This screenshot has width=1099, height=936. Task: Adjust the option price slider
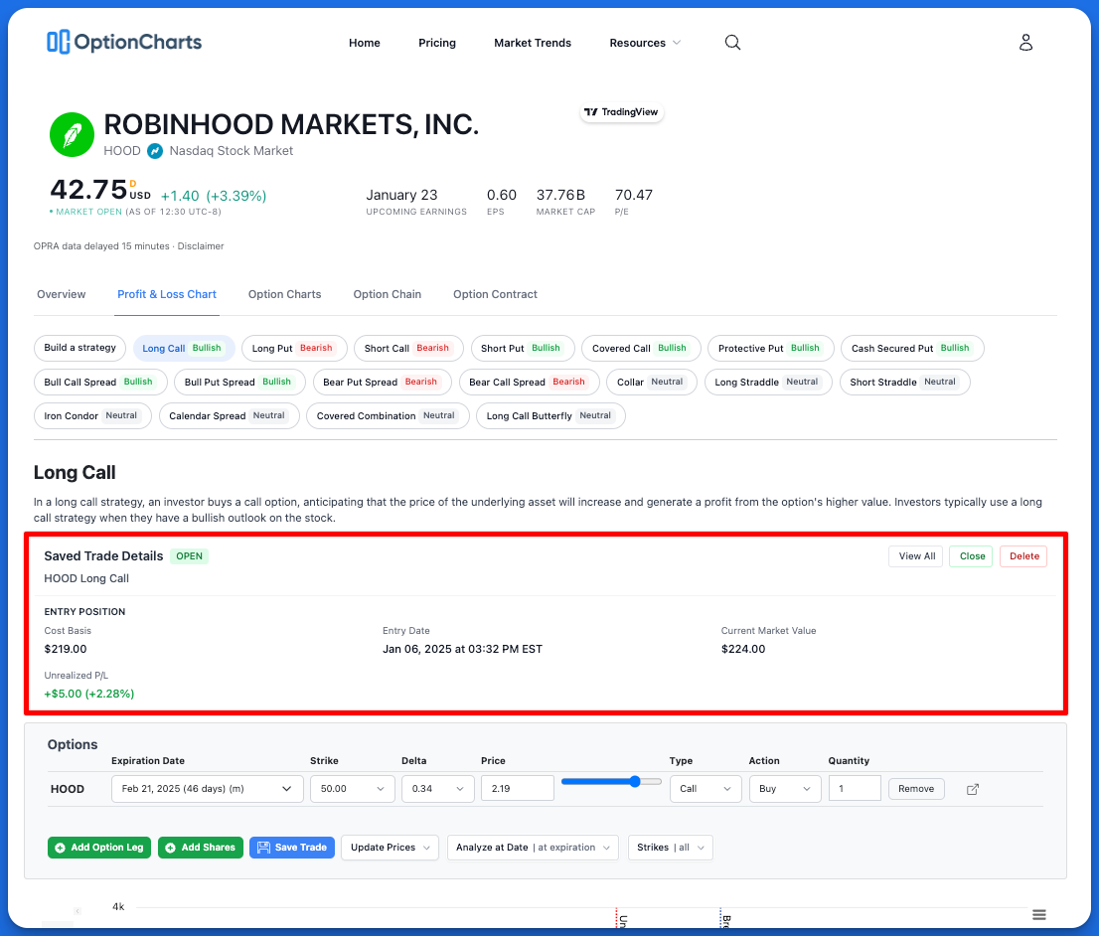tap(634, 782)
